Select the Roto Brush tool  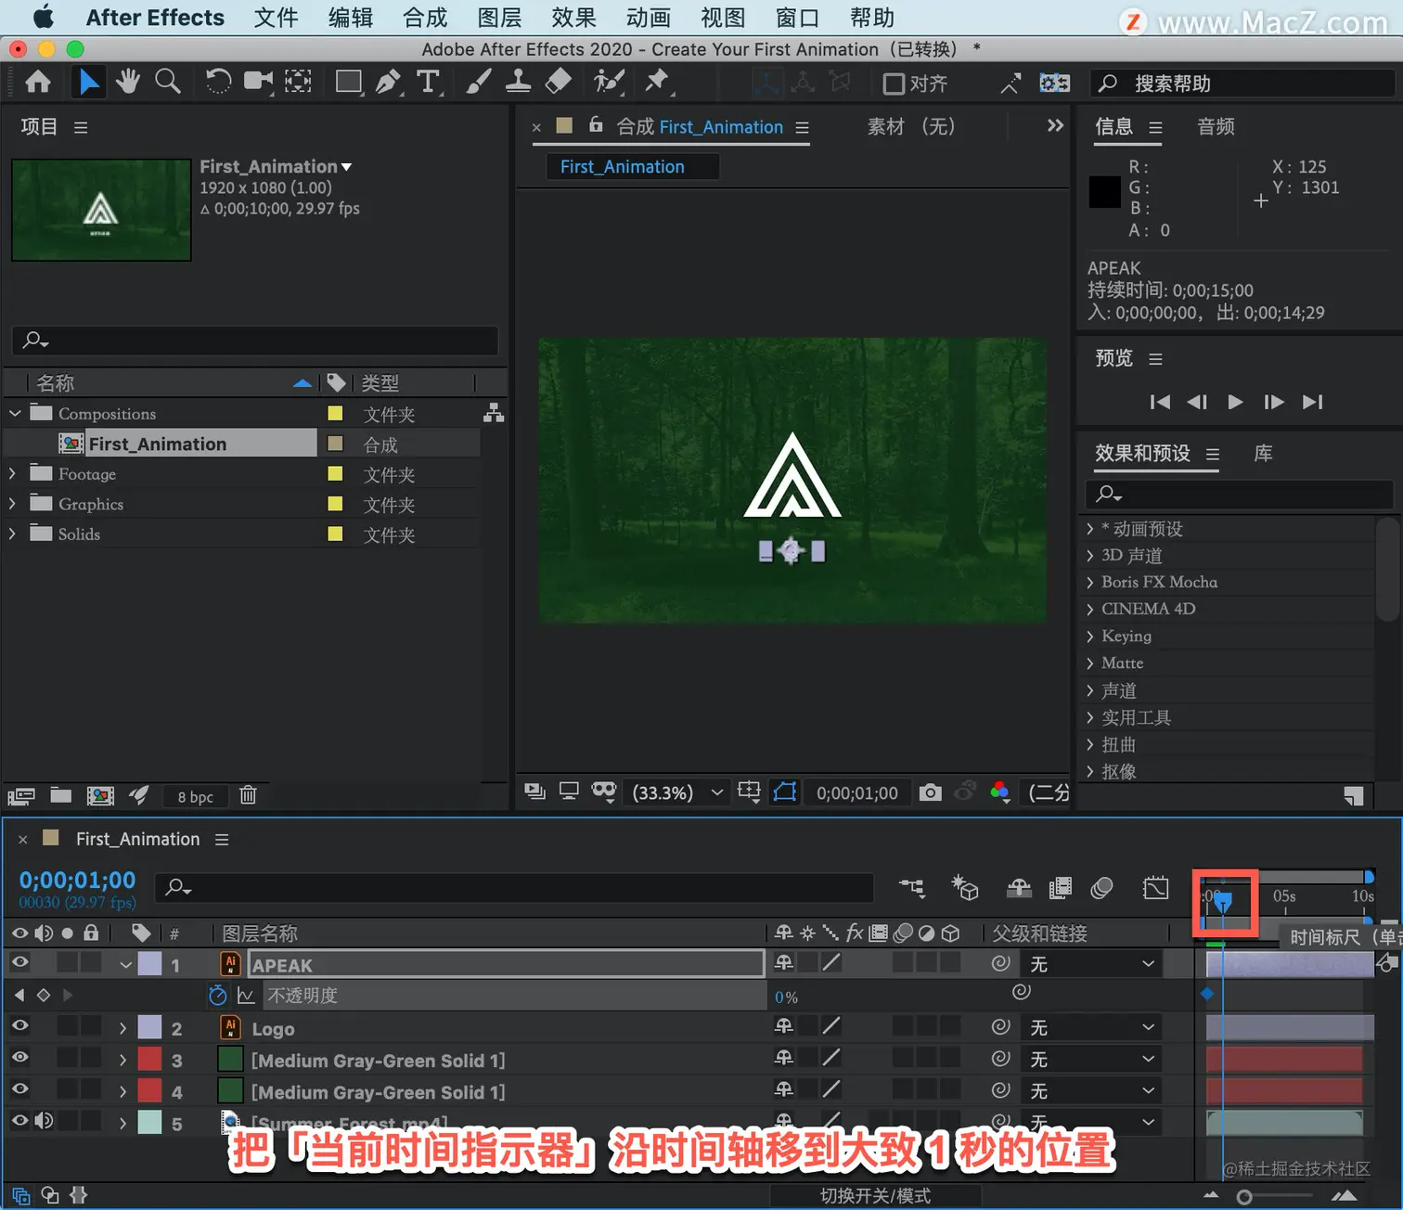pos(609,82)
